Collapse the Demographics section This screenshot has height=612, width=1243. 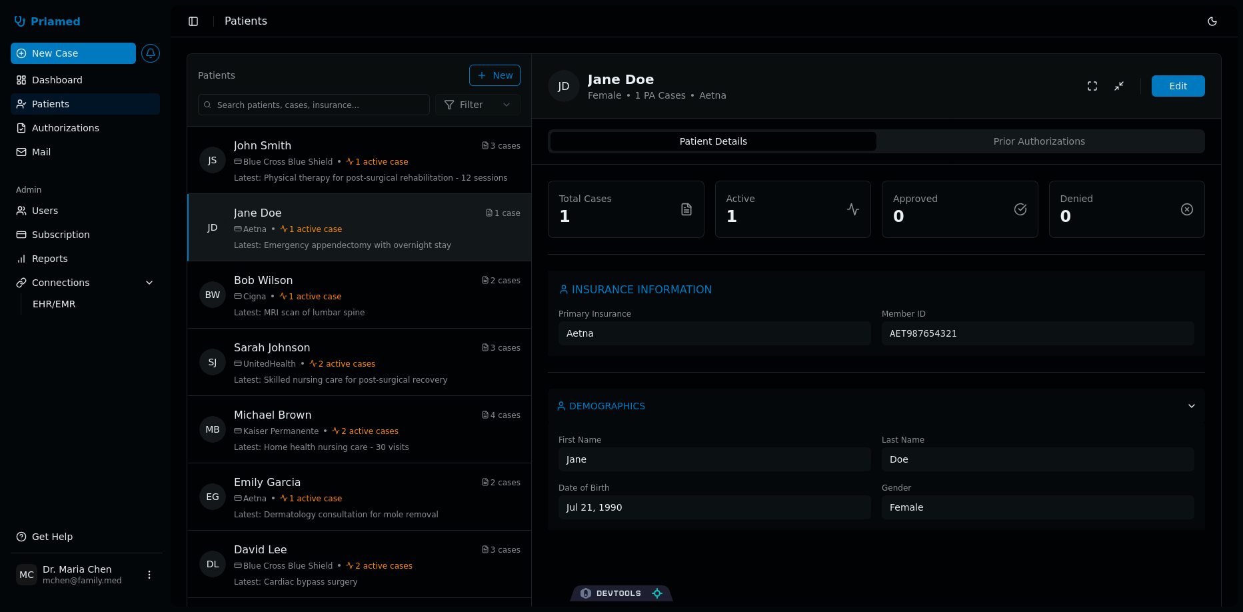click(1191, 406)
